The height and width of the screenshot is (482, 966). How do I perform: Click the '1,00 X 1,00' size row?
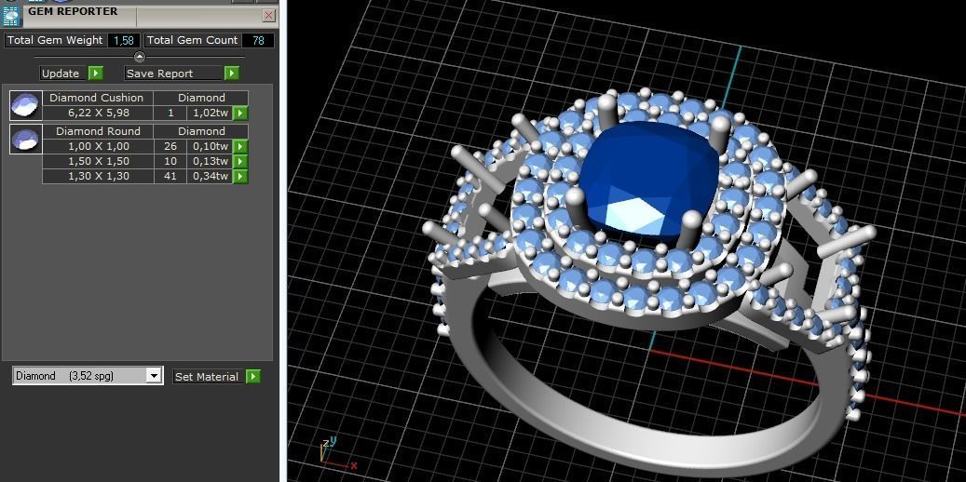[x=97, y=146]
